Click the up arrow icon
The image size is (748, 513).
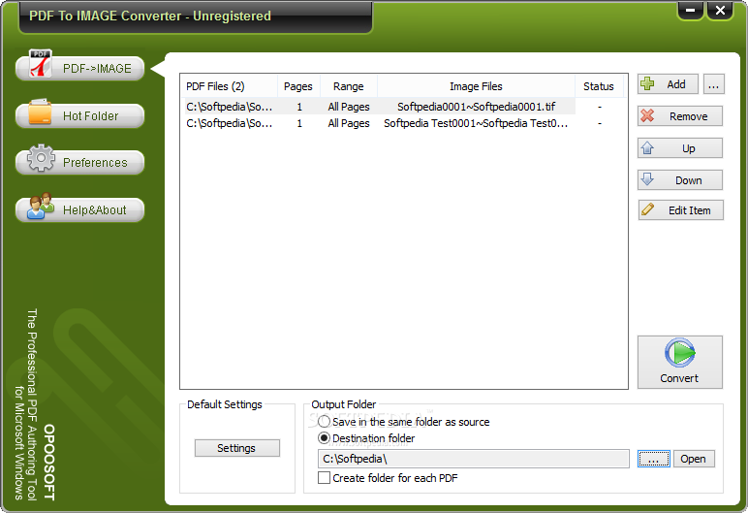click(647, 147)
